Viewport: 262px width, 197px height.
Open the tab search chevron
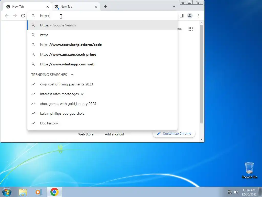(174, 7)
